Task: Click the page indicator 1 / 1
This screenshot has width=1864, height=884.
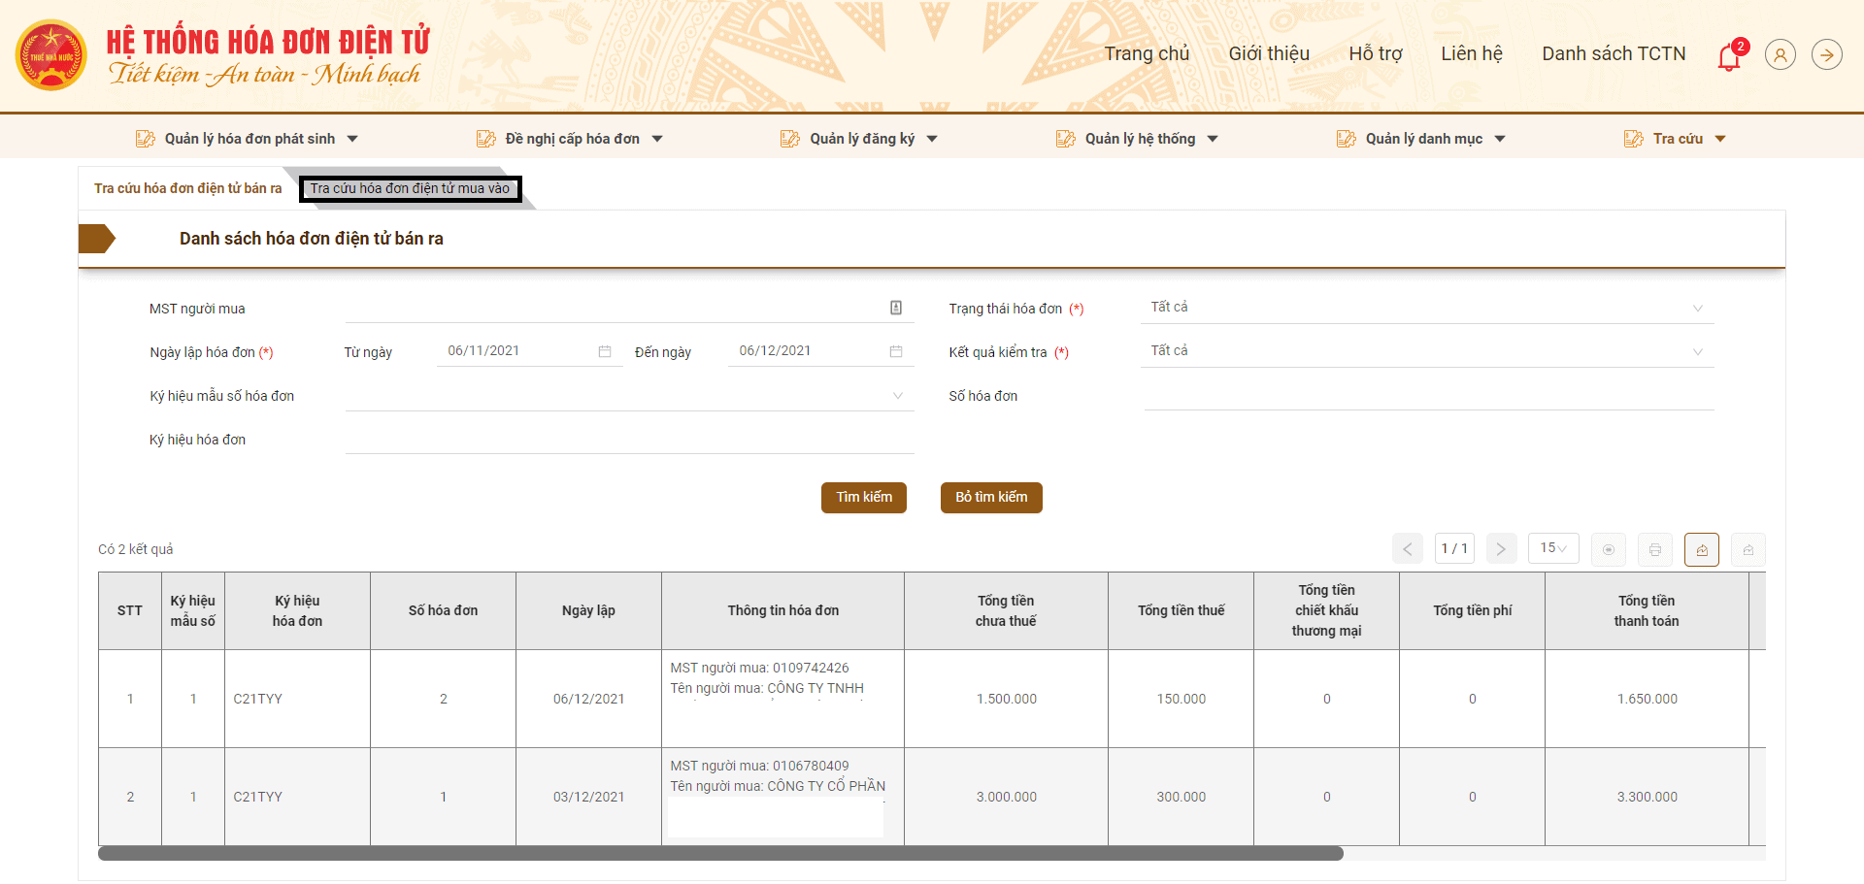Action: 1454,548
